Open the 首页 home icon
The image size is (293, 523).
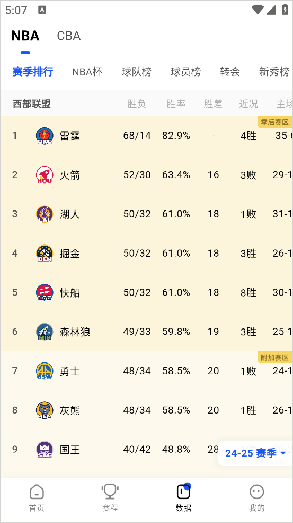37,492
